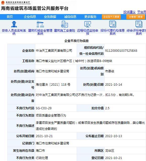Image resolution: width=146 pixels, height=161 pixels.
Task: Open the 更多服务 menu
Action: [90, 17]
